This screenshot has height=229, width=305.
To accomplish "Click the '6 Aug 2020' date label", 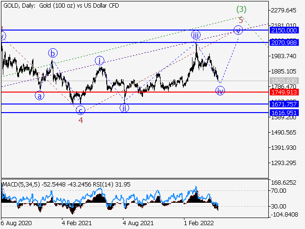I will tap(16, 223).
